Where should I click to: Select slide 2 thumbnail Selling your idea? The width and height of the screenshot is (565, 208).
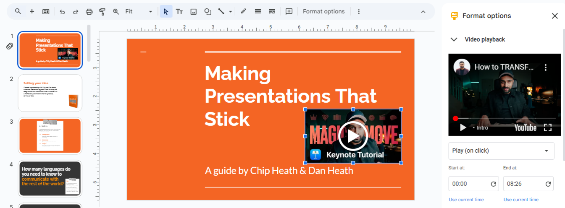[50, 93]
